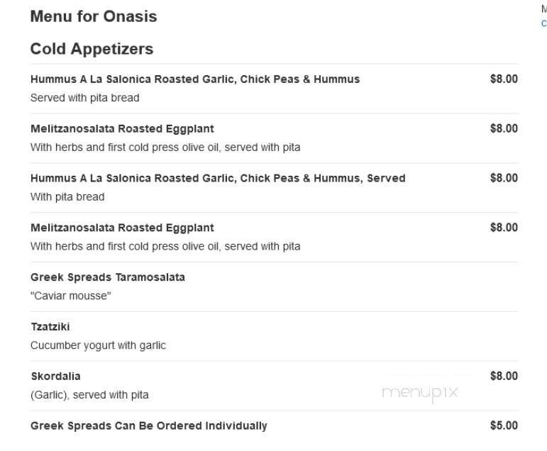547x451 pixels.
Task: Open the Tzatziki menu item
Action: (50, 327)
